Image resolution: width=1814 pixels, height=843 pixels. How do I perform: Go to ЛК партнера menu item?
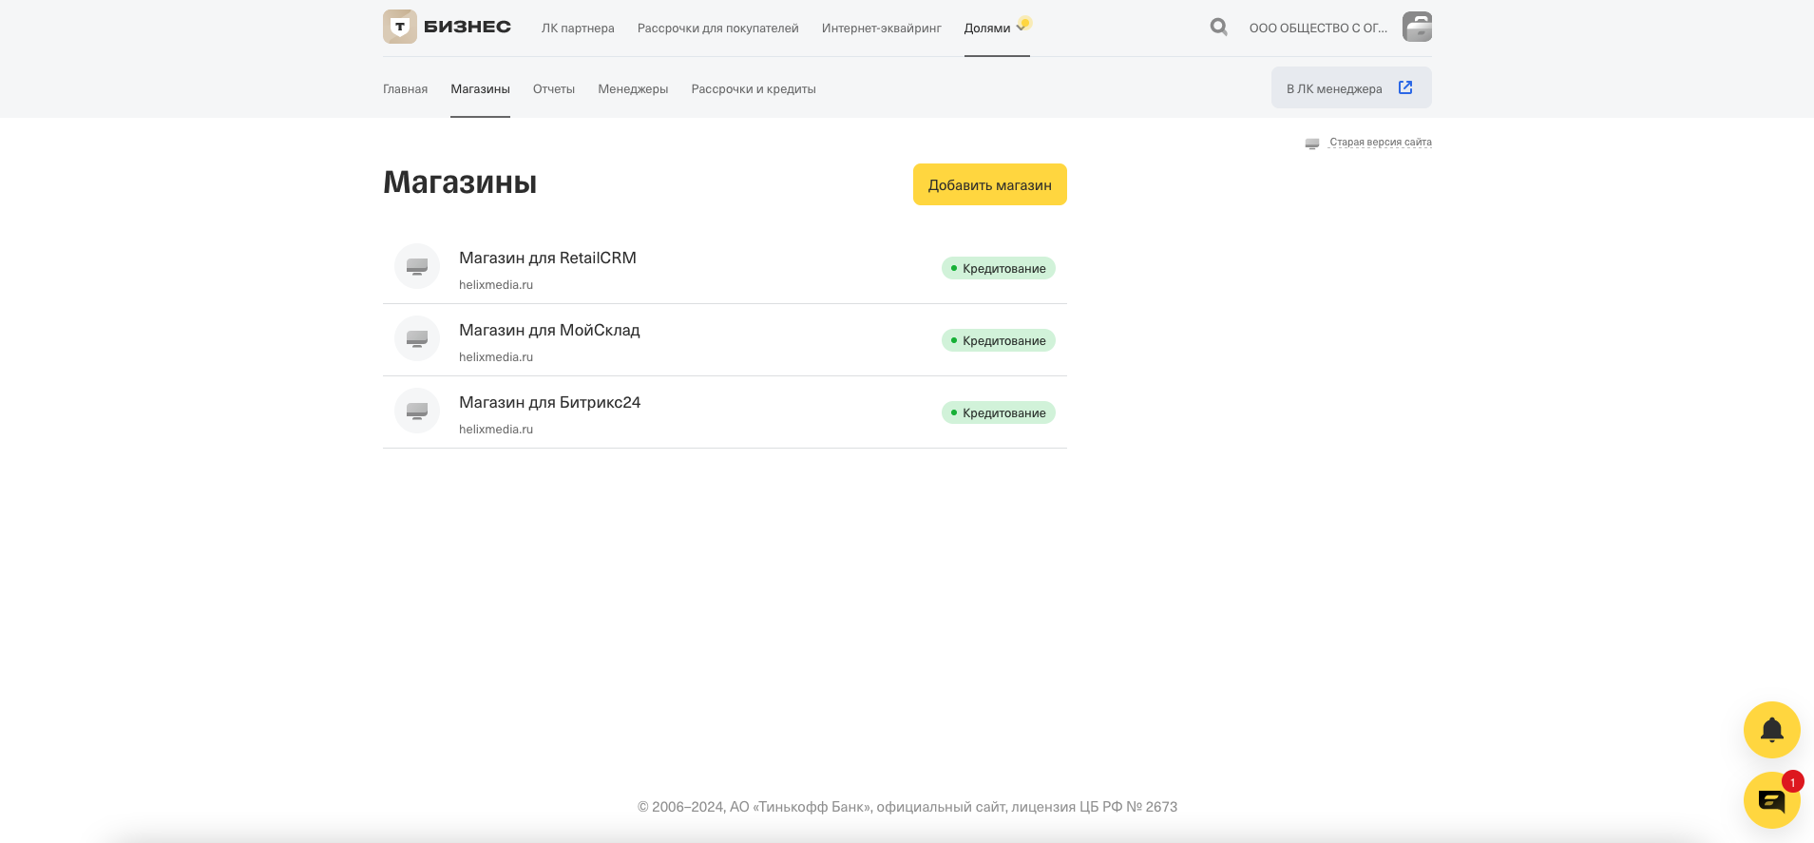tap(578, 28)
